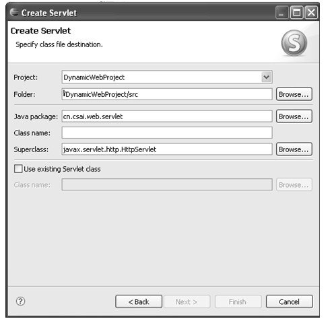
Task: Open the Project dropdown arrow
Action: point(267,77)
